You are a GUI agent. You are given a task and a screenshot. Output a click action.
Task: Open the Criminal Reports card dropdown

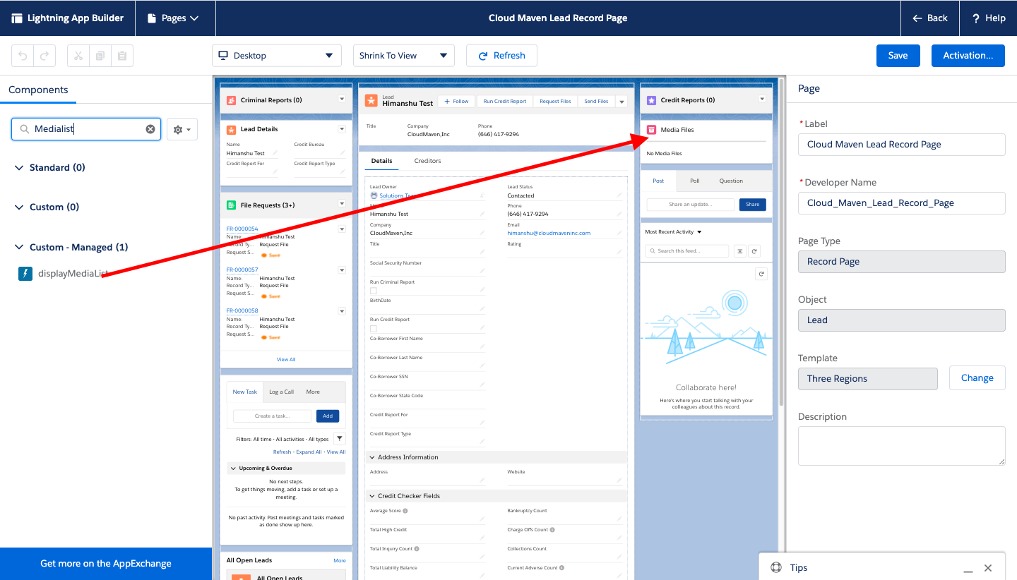click(x=342, y=99)
